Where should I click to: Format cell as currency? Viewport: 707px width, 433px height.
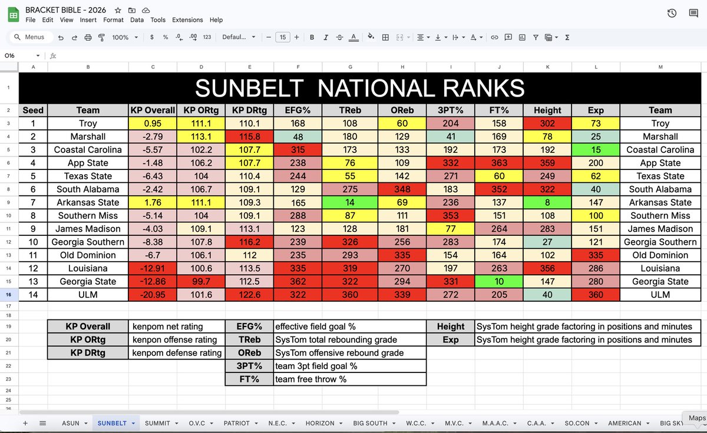pos(152,37)
